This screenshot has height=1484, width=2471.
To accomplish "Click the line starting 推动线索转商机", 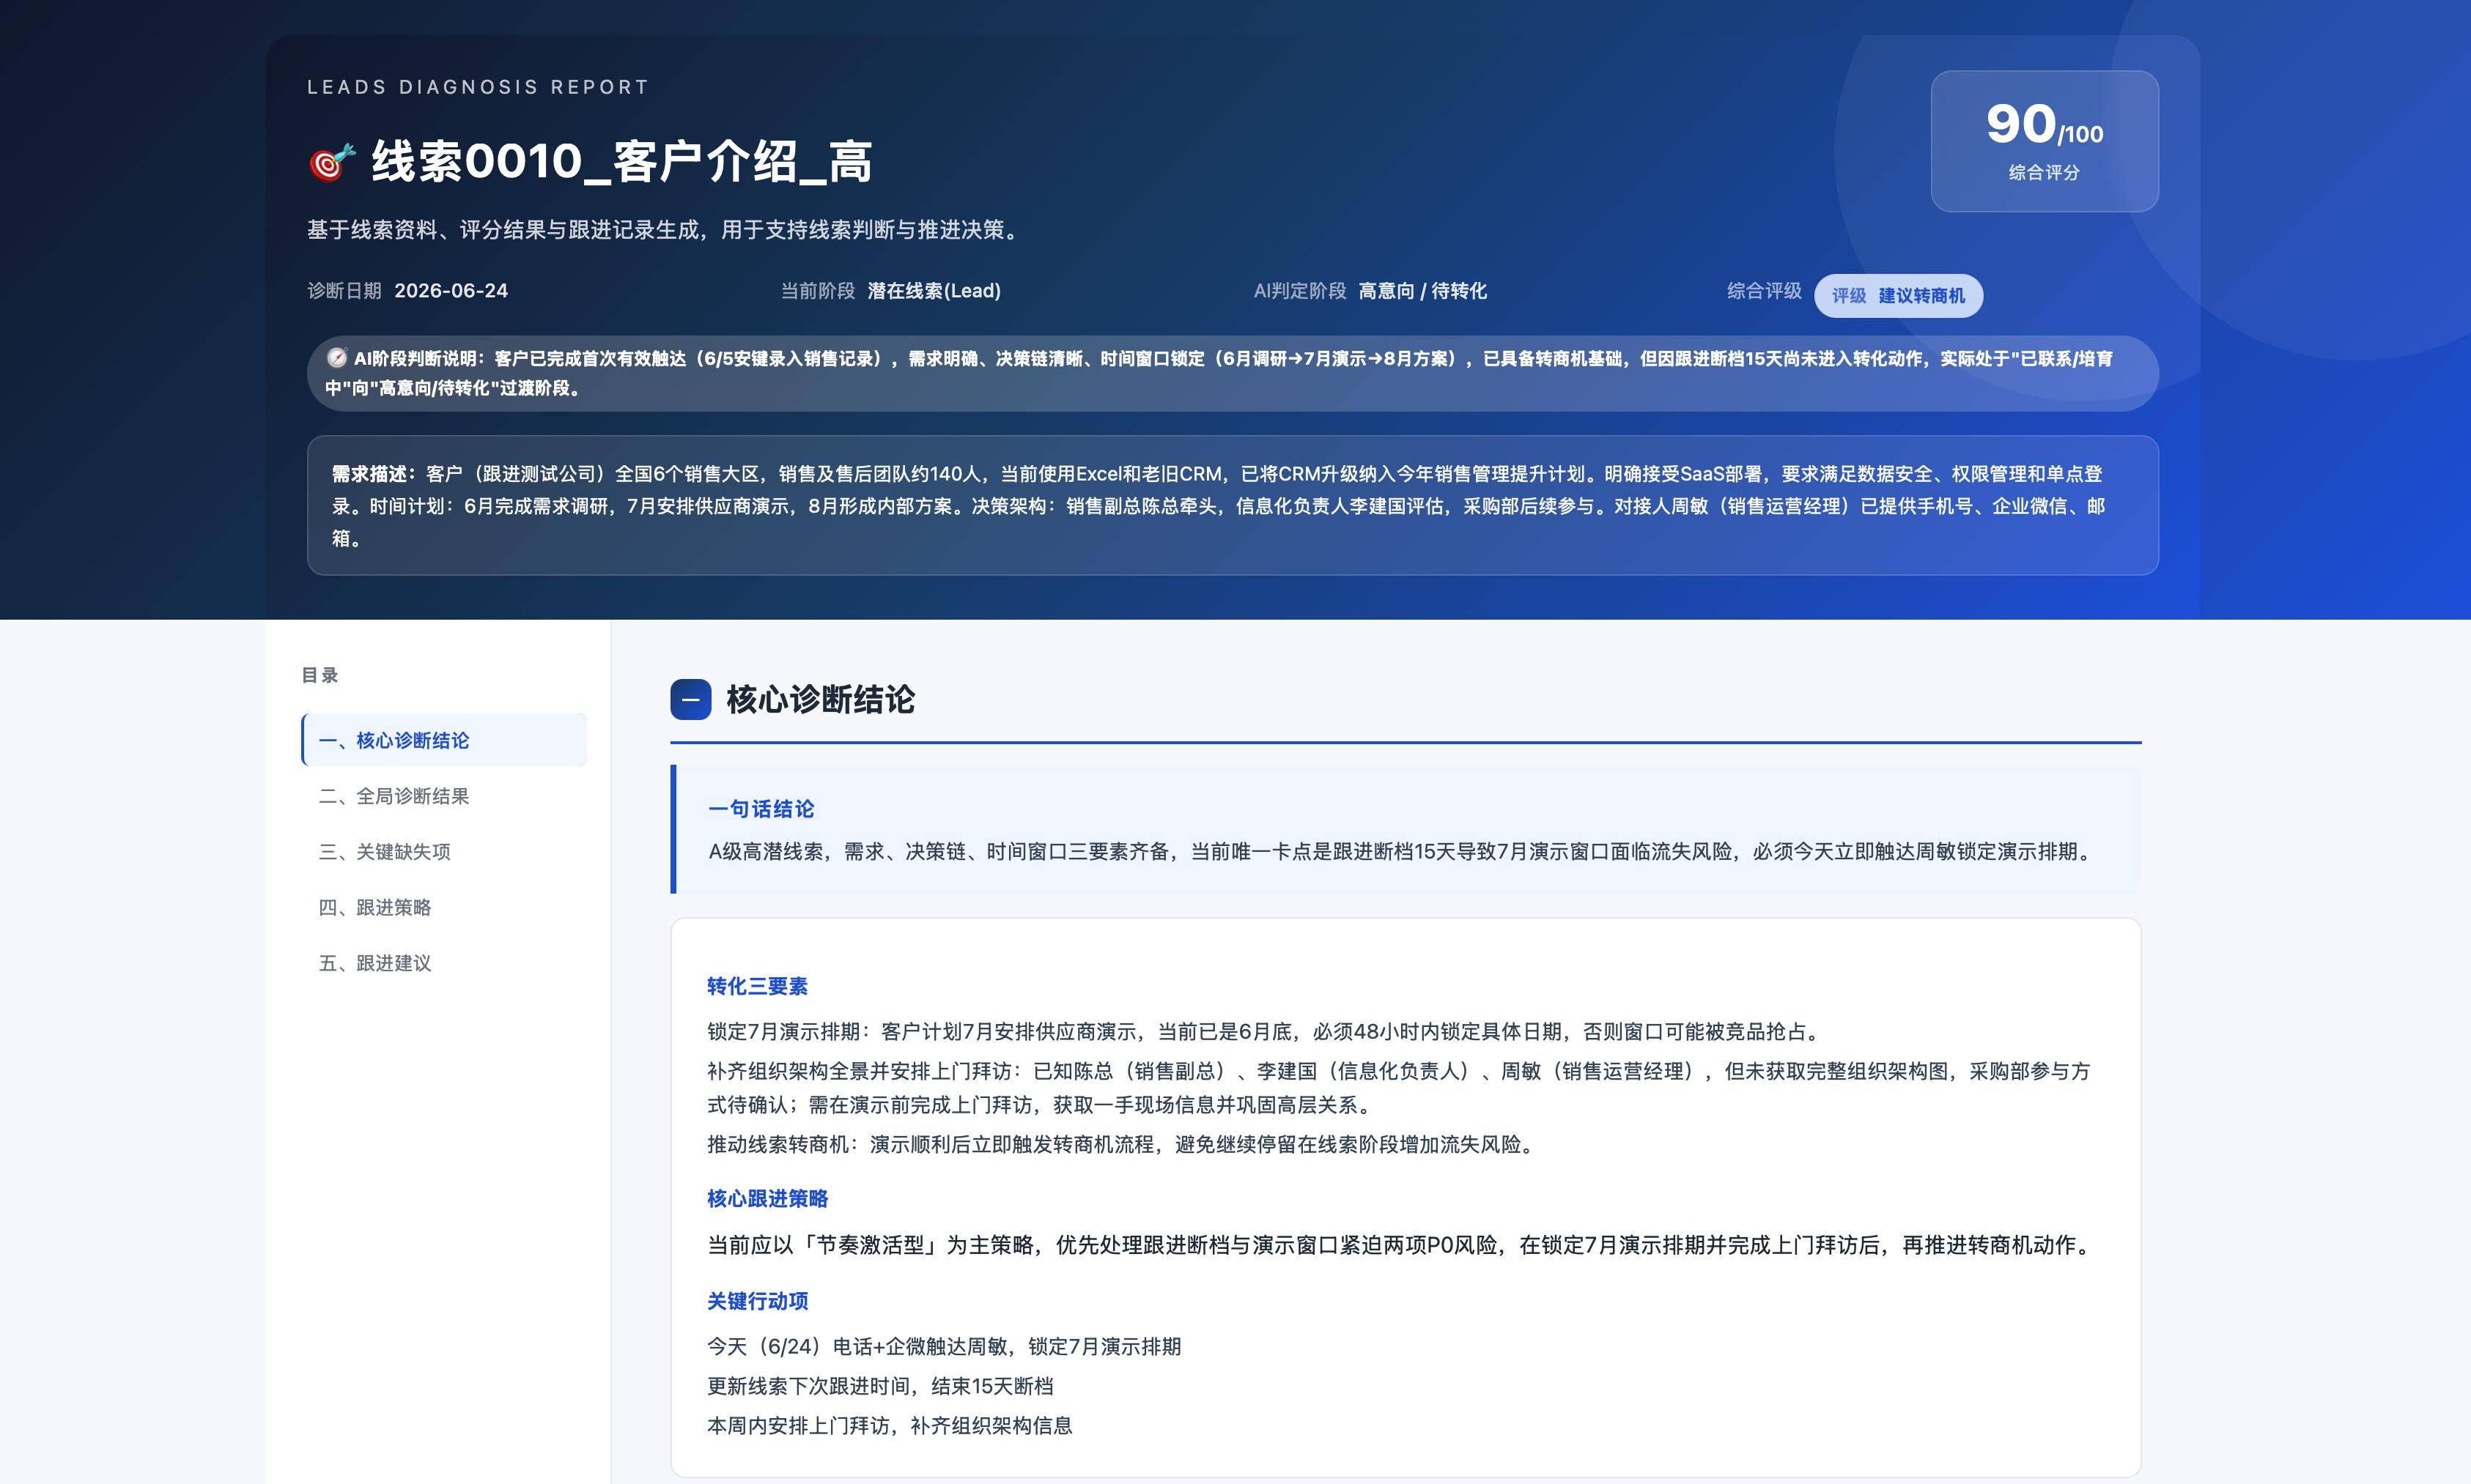I will pos(1121,1144).
